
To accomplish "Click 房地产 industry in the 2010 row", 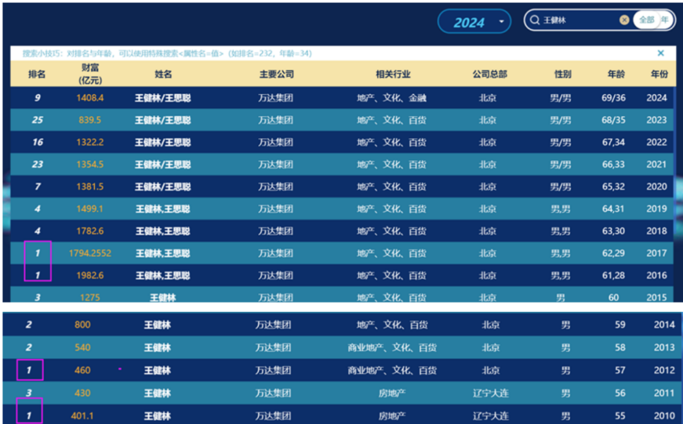I will click(x=391, y=416).
